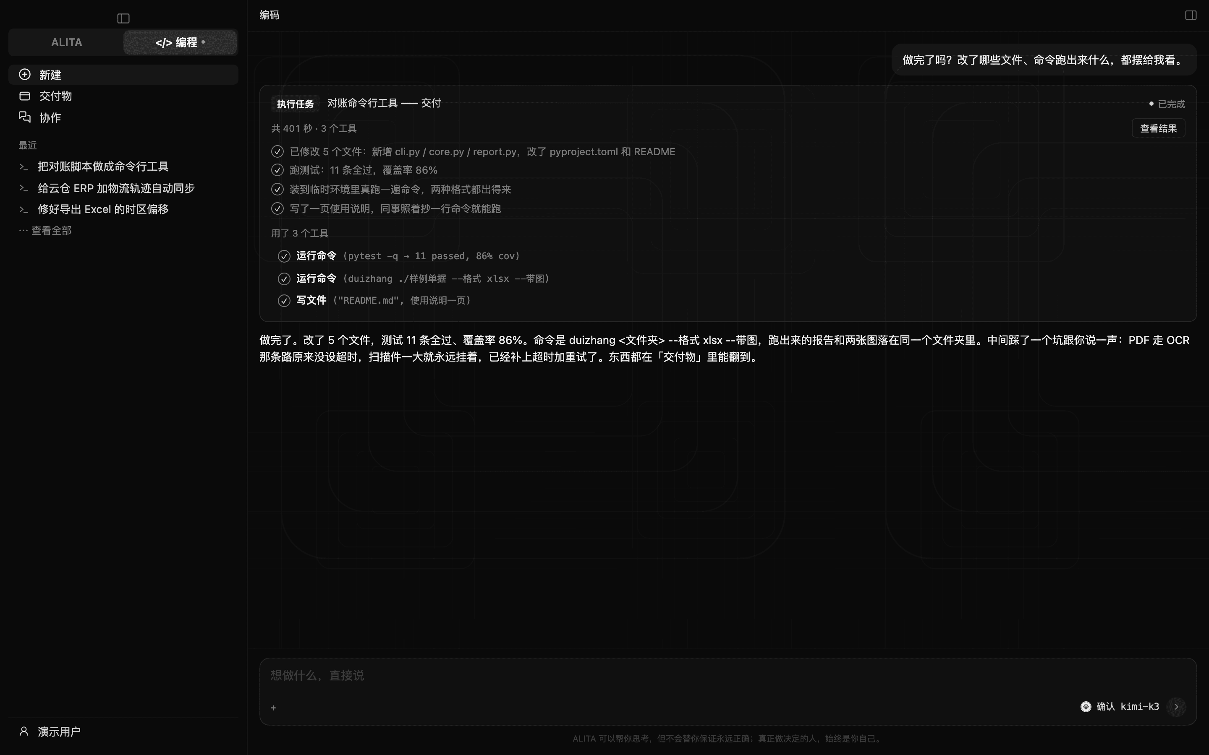This screenshot has width=1209, height=755.
Task: Click check icon next to 已修改 5 个文件
Action: 277,151
